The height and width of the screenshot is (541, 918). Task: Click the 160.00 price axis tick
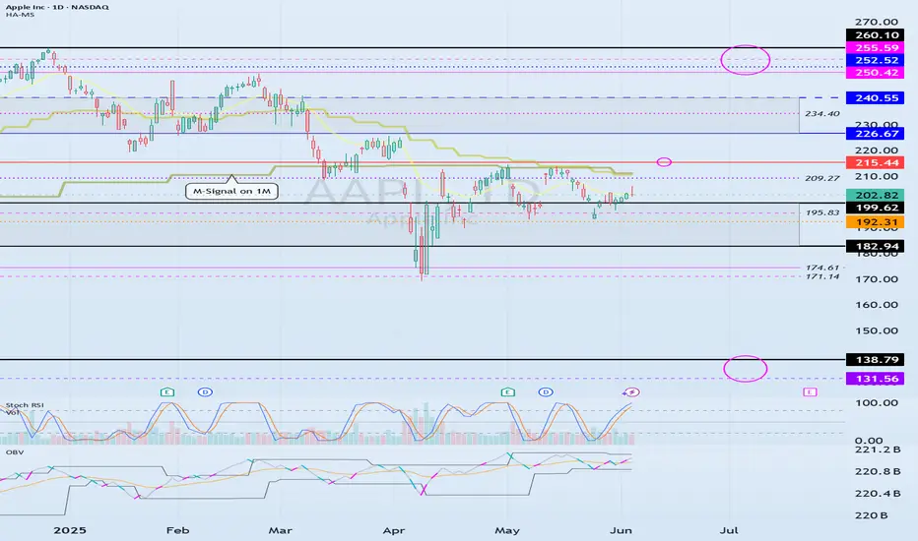877,305
